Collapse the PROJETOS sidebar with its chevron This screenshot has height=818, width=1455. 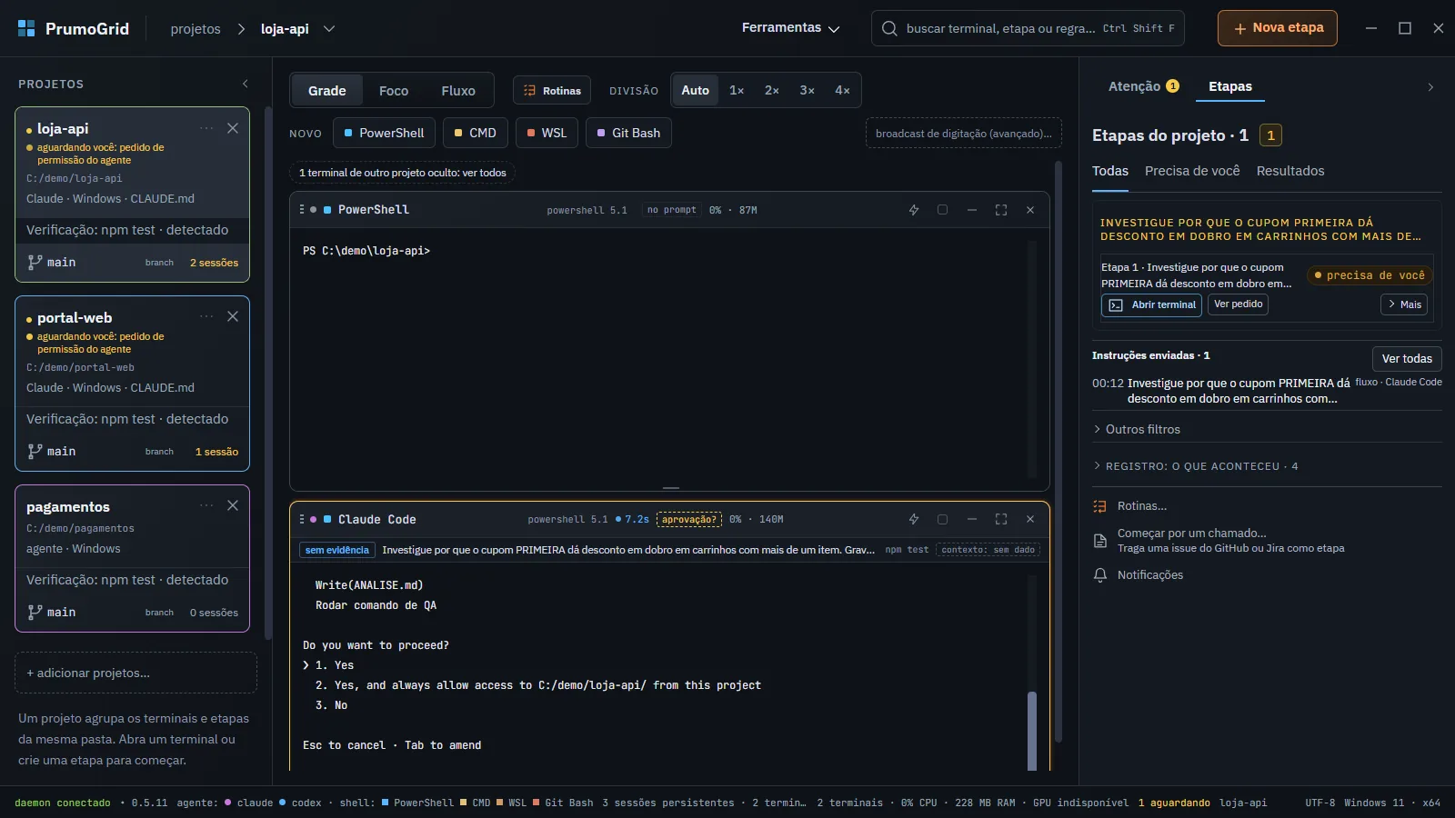tap(245, 84)
